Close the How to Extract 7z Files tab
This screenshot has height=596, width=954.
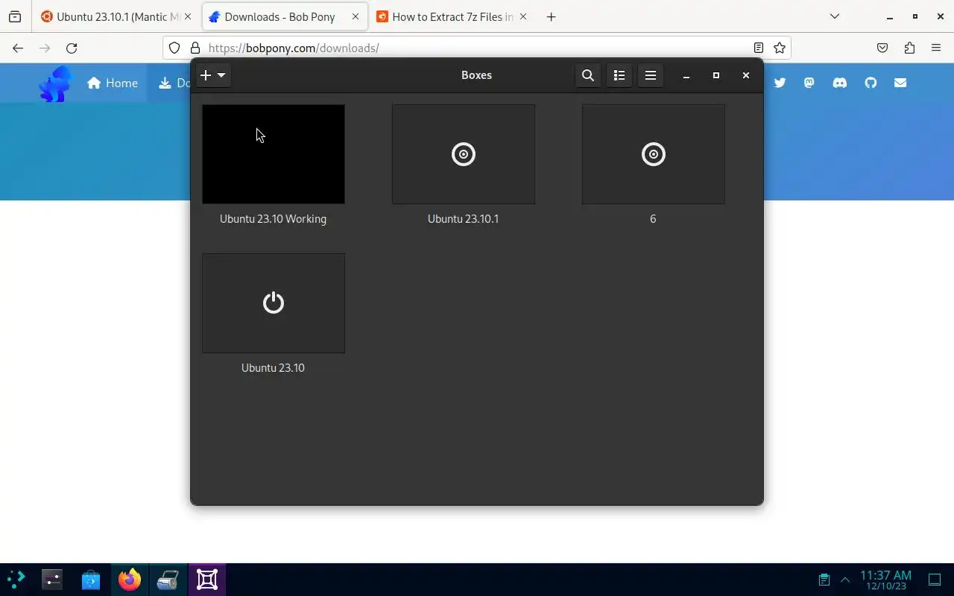[x=523, y=16]
